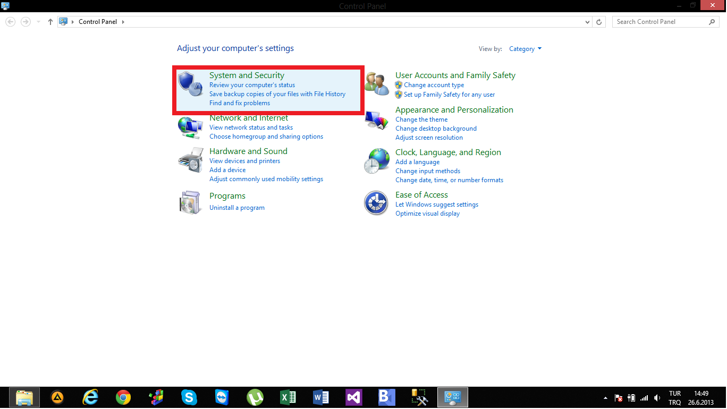This screenshot has height=409, width=727.
Task: Open the Programs disc box icon
Action: [190, 202]
